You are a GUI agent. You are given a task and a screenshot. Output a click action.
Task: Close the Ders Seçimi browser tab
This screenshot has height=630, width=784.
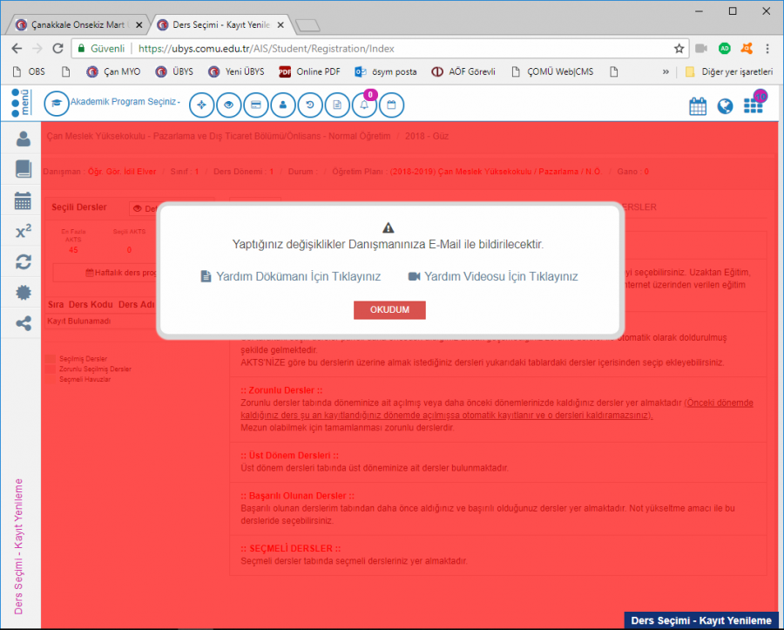tap(280, 24)
